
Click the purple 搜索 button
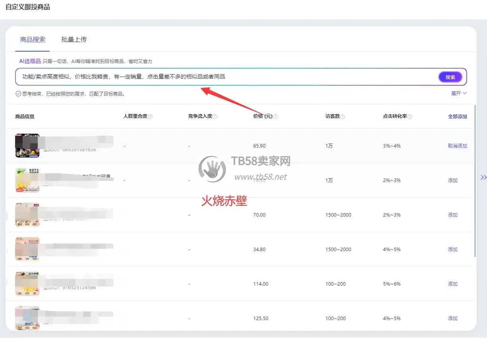(x=450, y=77)
